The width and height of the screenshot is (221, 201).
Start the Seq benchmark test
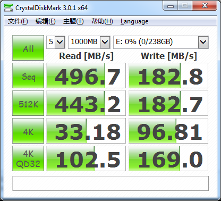coord(28,76)
